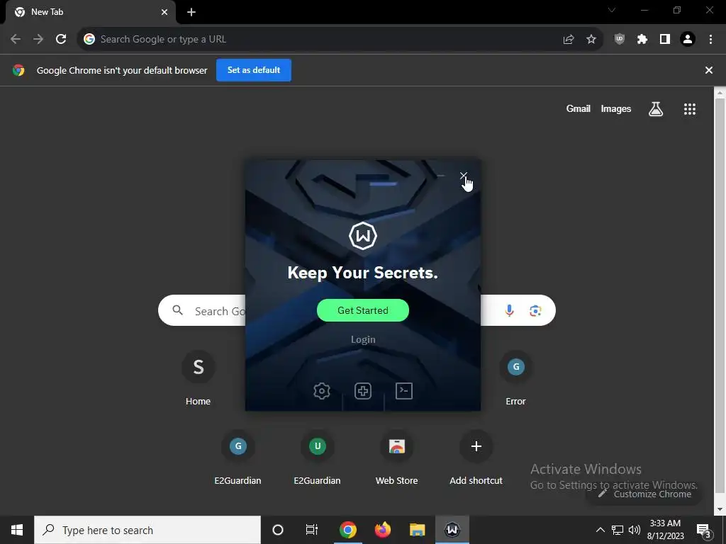Open the Windscribe Login link
The height and width of the screenshot is (544, 726).
[363, 339]
